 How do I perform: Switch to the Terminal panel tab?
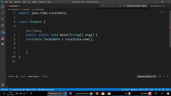45,77
